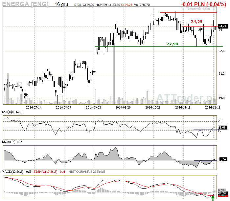Click the 21,2 price axis label
The height and width of the screenshot is (201, 230).
coord(221,74)
